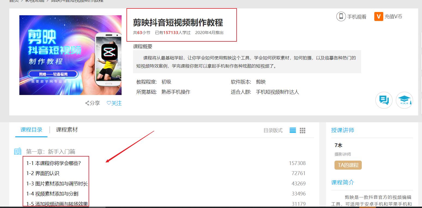Select the grid layout icon beside 目录版式
The image size is (422, 208).
(x=302, y=130)
